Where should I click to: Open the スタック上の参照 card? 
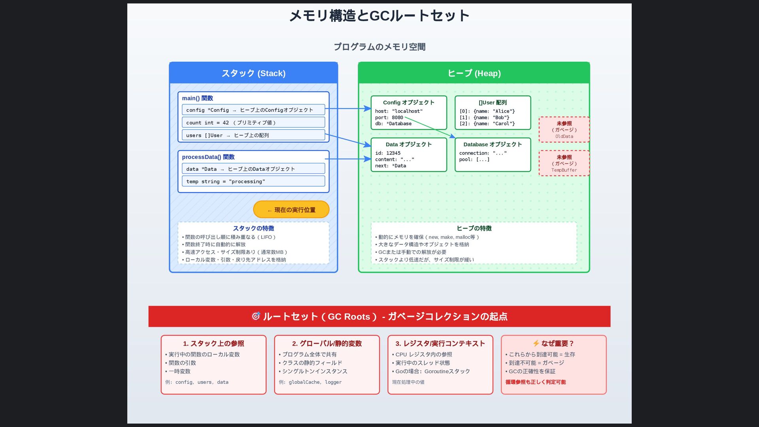click(213, 365)
